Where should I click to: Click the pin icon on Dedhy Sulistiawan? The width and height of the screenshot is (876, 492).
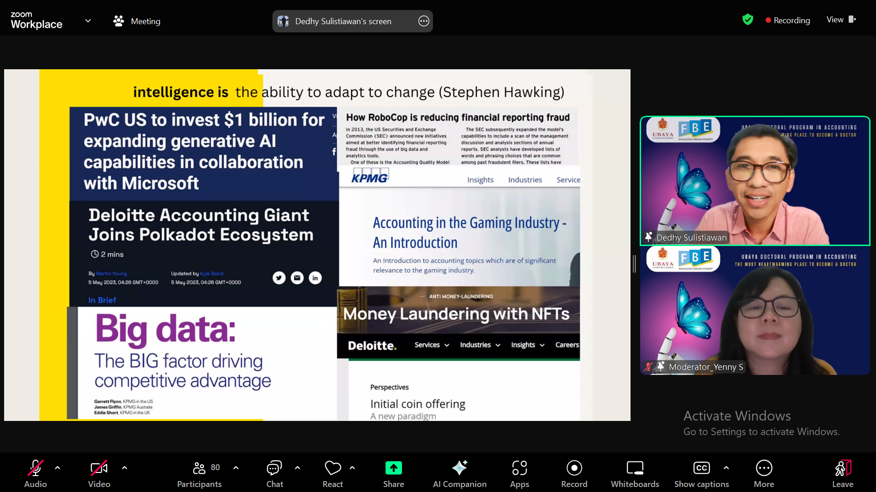[x=648, y=237]
